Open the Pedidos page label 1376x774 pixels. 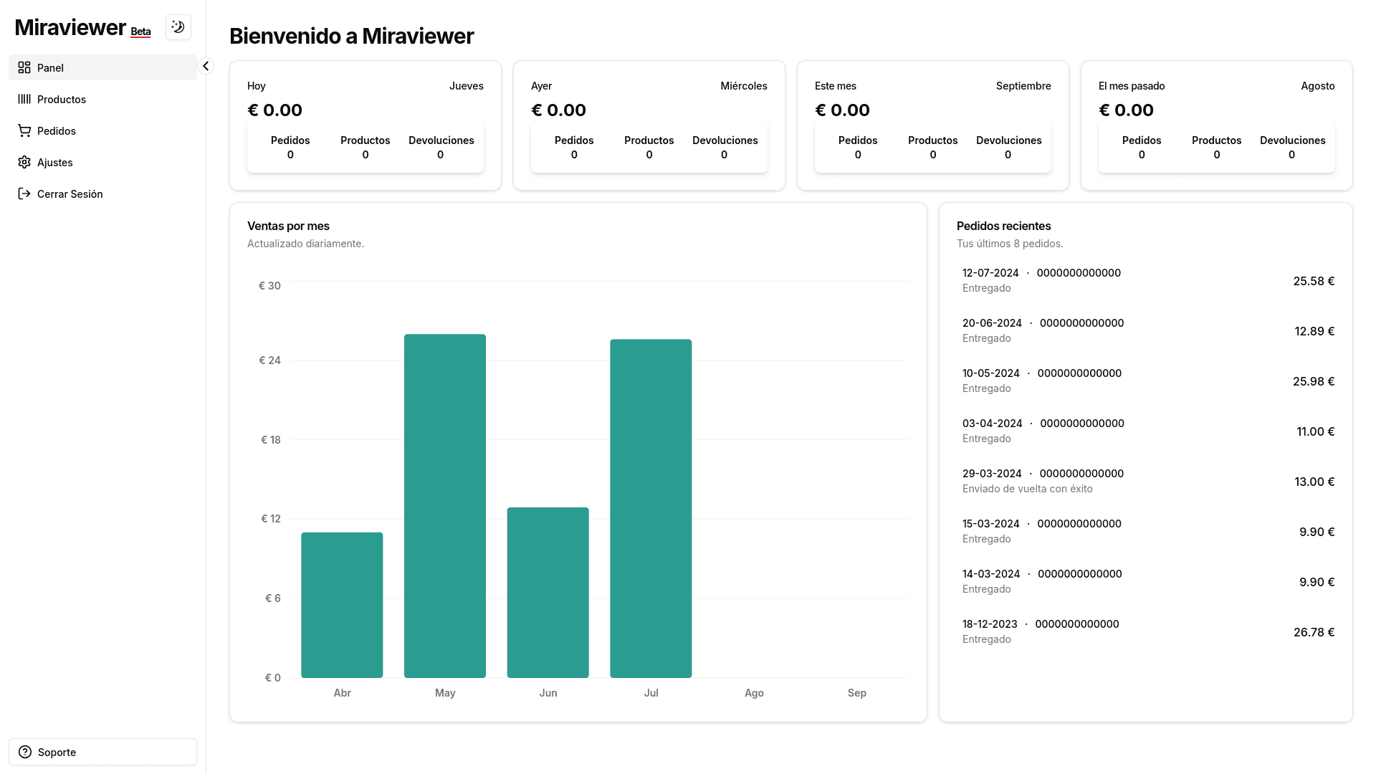(57, 131)
